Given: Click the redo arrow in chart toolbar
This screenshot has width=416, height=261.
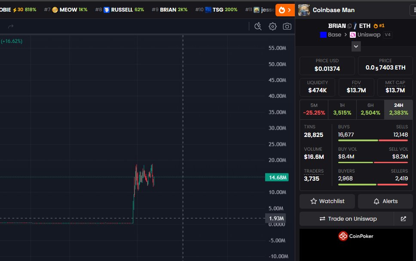Looking at the screenshot, I should (x=11, y=26).
